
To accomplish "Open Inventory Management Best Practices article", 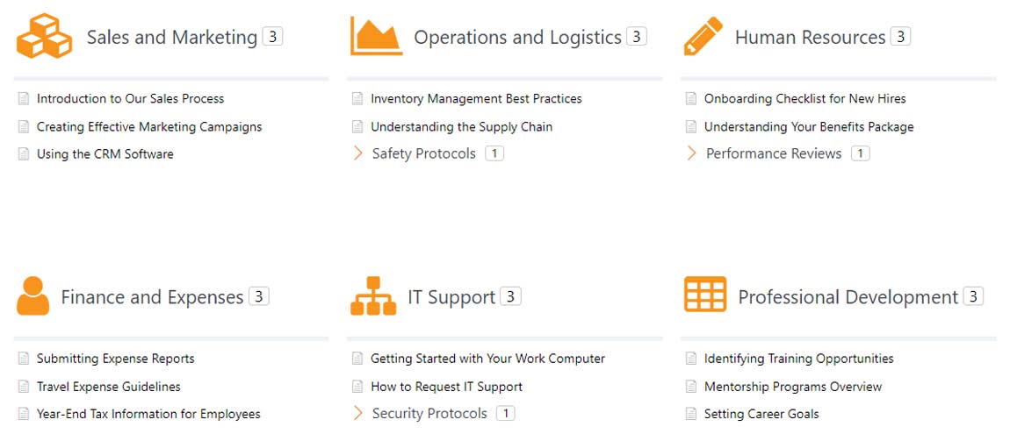I will click(x=476, y=99).
